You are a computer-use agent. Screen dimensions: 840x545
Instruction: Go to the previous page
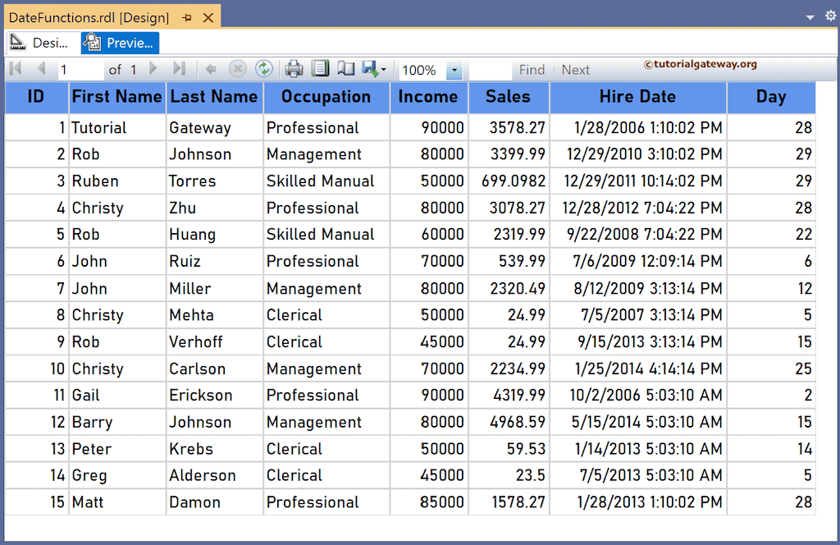pos(40,70)
